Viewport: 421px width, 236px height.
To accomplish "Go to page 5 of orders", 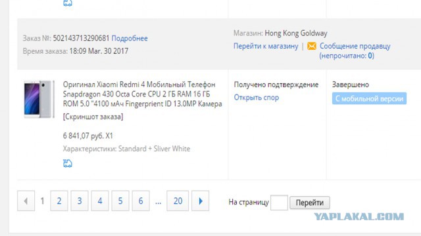I will point(120,201).
